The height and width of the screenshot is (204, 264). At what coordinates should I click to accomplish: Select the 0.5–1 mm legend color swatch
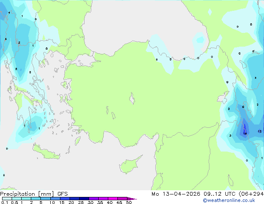[x=17, y=199]
